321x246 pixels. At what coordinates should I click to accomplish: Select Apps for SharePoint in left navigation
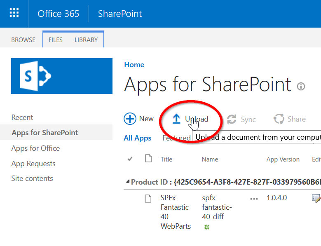coord(45,133)
